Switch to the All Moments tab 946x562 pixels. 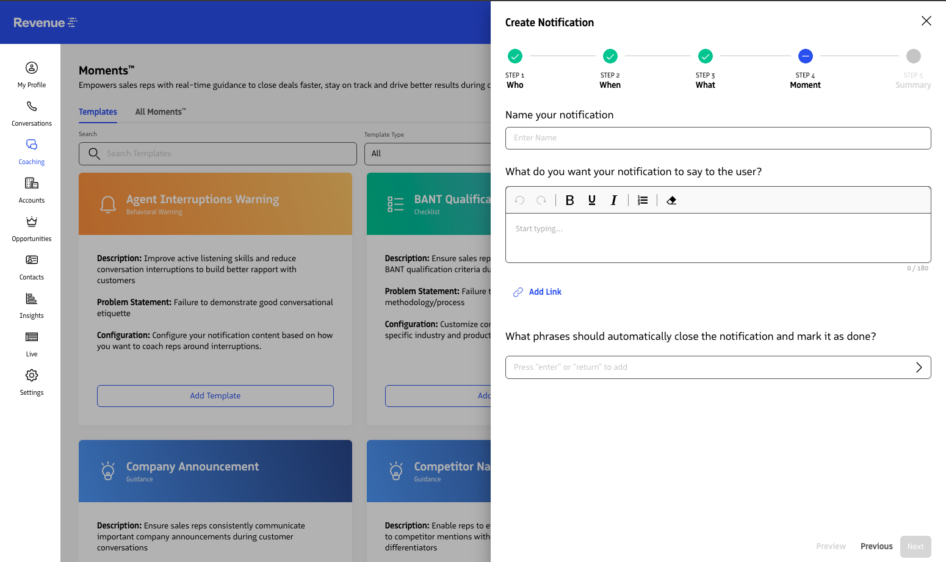point(160,112)
